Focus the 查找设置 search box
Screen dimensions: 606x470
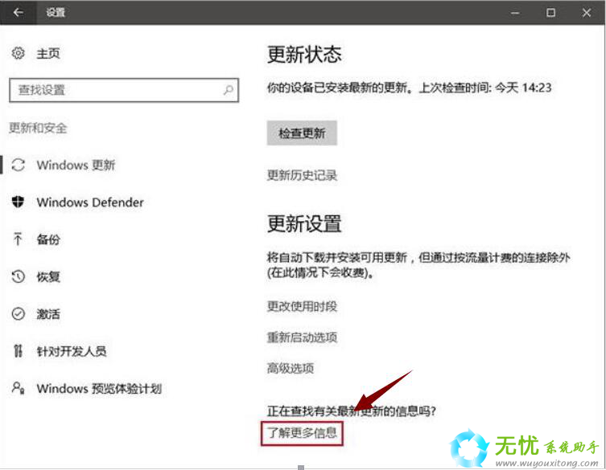pyautogui.click(x=124, y=90)
